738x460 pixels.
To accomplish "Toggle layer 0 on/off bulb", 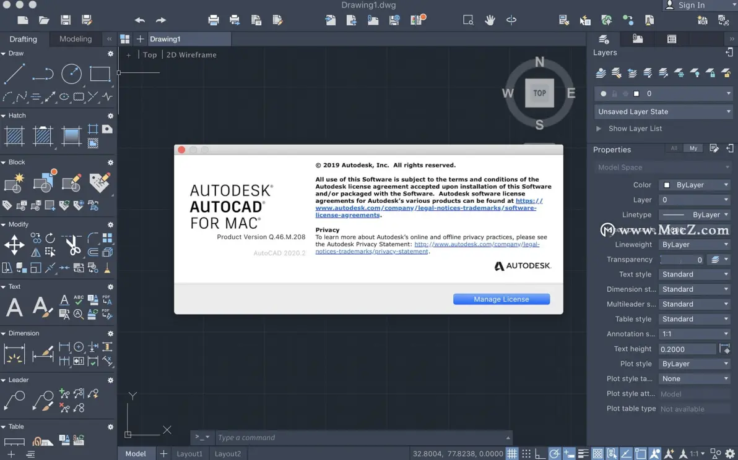I will click(604, 93).
